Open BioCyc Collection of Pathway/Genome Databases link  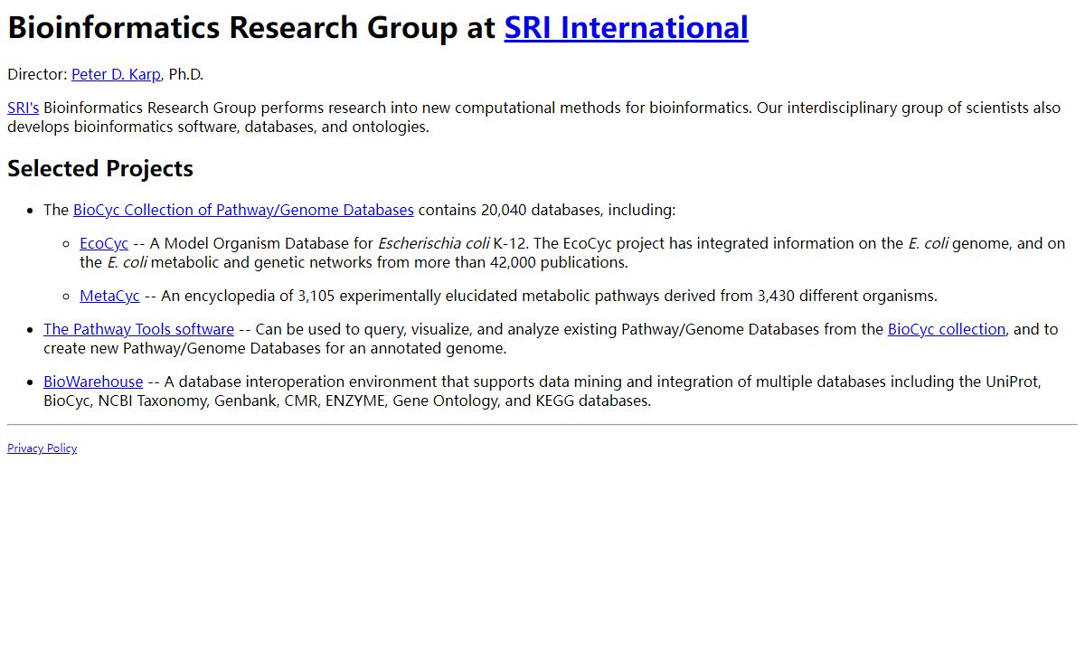point(243,210)
